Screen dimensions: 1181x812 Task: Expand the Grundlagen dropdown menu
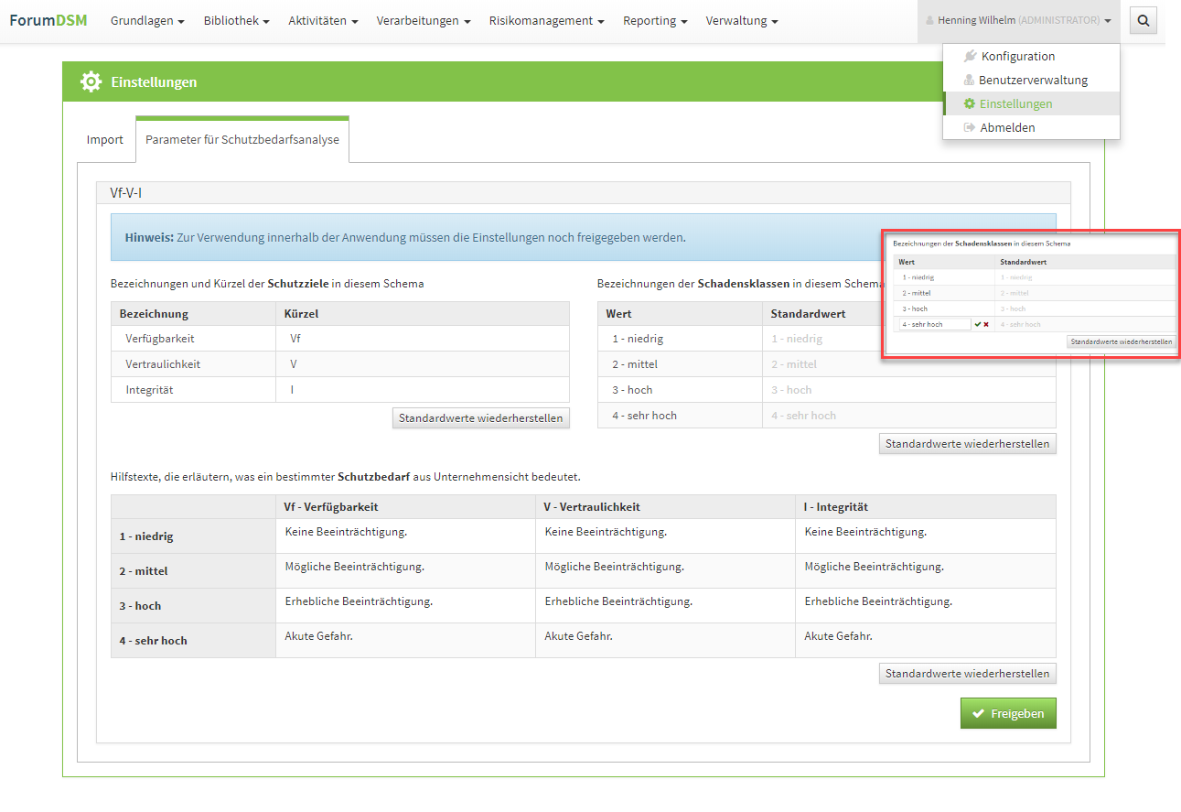click(x=147, y=20)
